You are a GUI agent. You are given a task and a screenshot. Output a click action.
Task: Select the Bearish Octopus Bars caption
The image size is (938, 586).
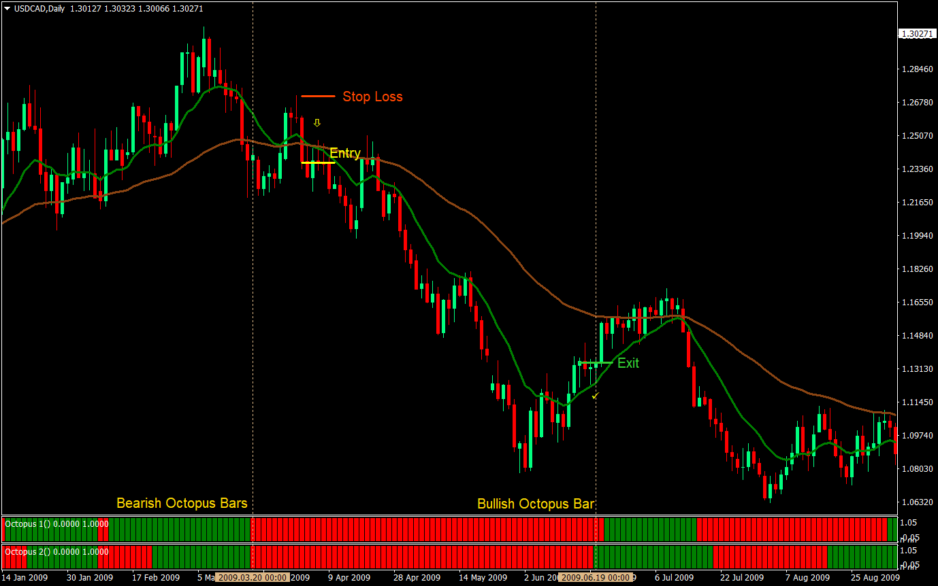(181, 503)
